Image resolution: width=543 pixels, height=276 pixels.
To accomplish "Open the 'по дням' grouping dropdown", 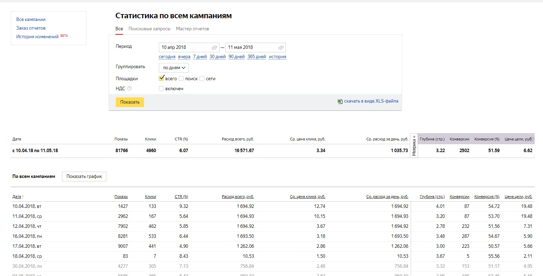I will [174, 68].
